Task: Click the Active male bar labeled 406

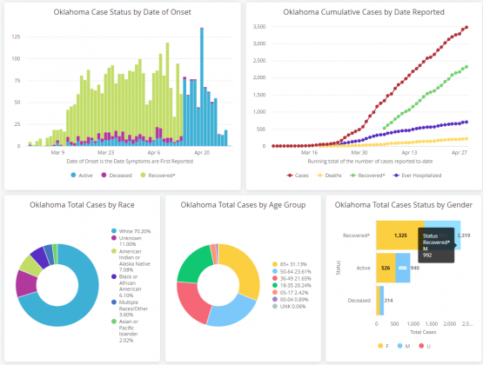Action: [x=403, y=268]
